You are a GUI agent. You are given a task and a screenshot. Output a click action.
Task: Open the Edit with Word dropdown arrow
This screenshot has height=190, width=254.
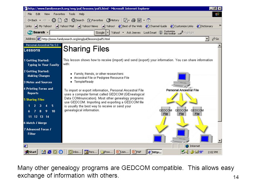pyautogui.click(x=144, y=20)
